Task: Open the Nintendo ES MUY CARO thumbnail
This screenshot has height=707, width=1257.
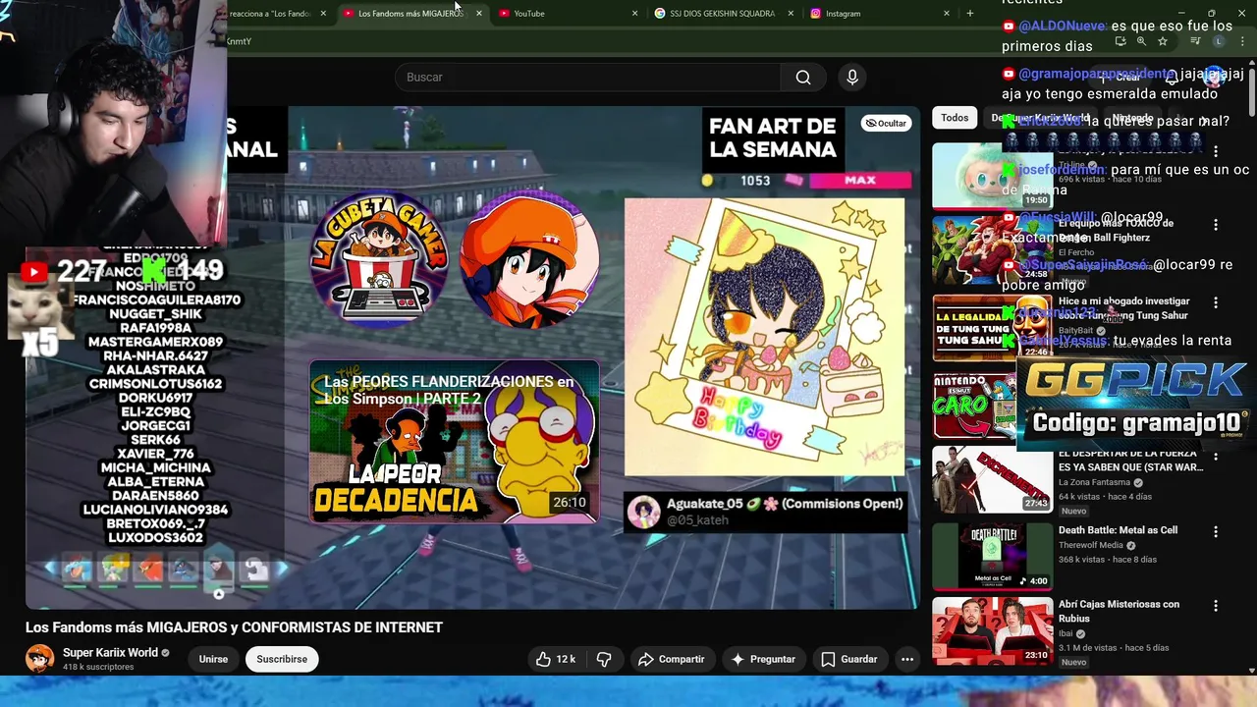Action: [x=973, y=406]
